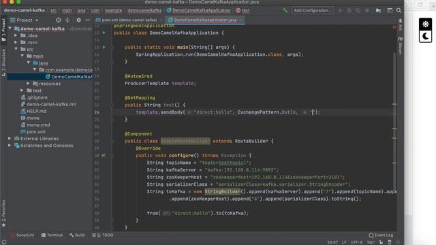The height and width of the screenshot is (245, 436).
Task: Collapse the java folder
Action: (x=29, y=63)
